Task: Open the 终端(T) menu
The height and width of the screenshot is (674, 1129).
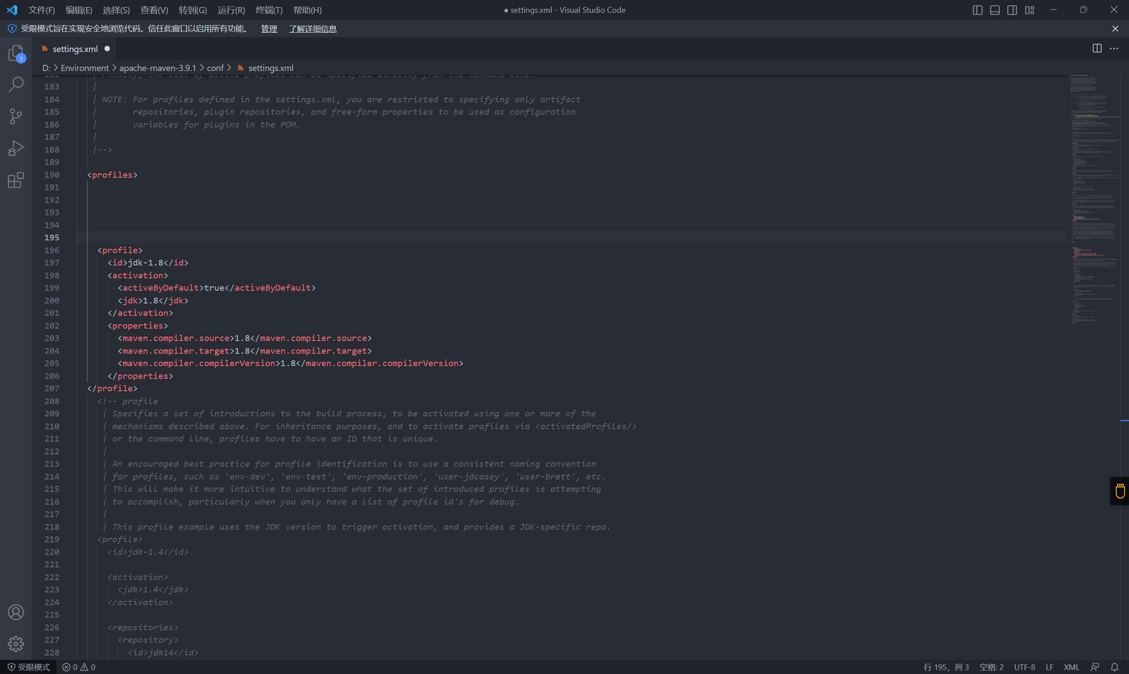Action: coord(269,10)
